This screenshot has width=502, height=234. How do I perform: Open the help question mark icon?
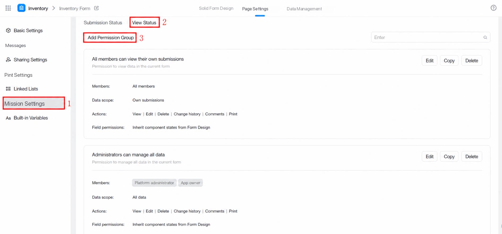coord(494,8)
